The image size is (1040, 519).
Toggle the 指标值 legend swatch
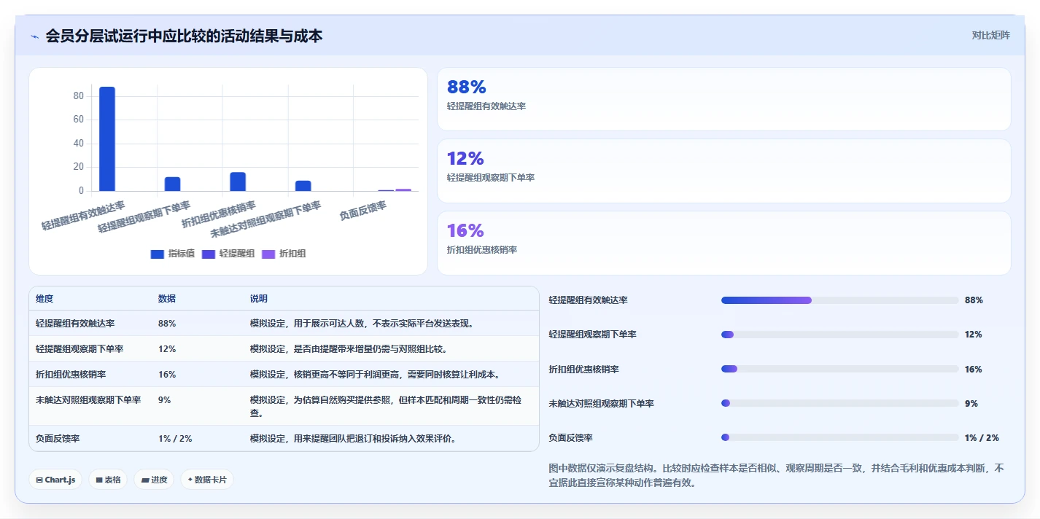pyautogui.click(x=158, y=254)
